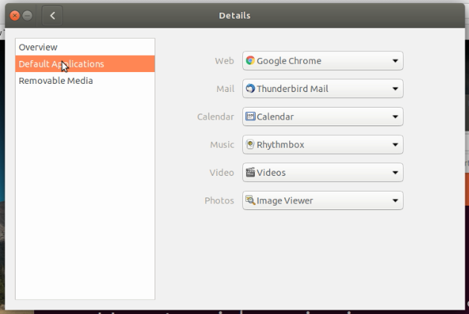469x314 pixels.
Task: Click the Rhythmbox speaker icon
Action: (x=250, y=144)
